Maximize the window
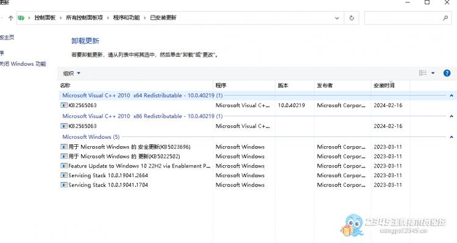Screen dimensions: 457x243 click(427, 2)
